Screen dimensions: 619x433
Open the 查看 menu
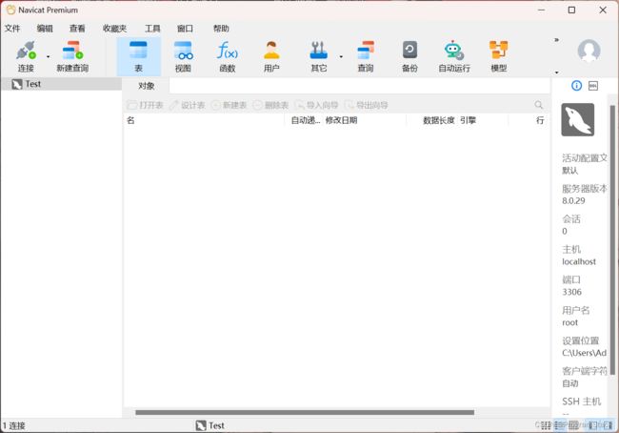tap(77, 29)
